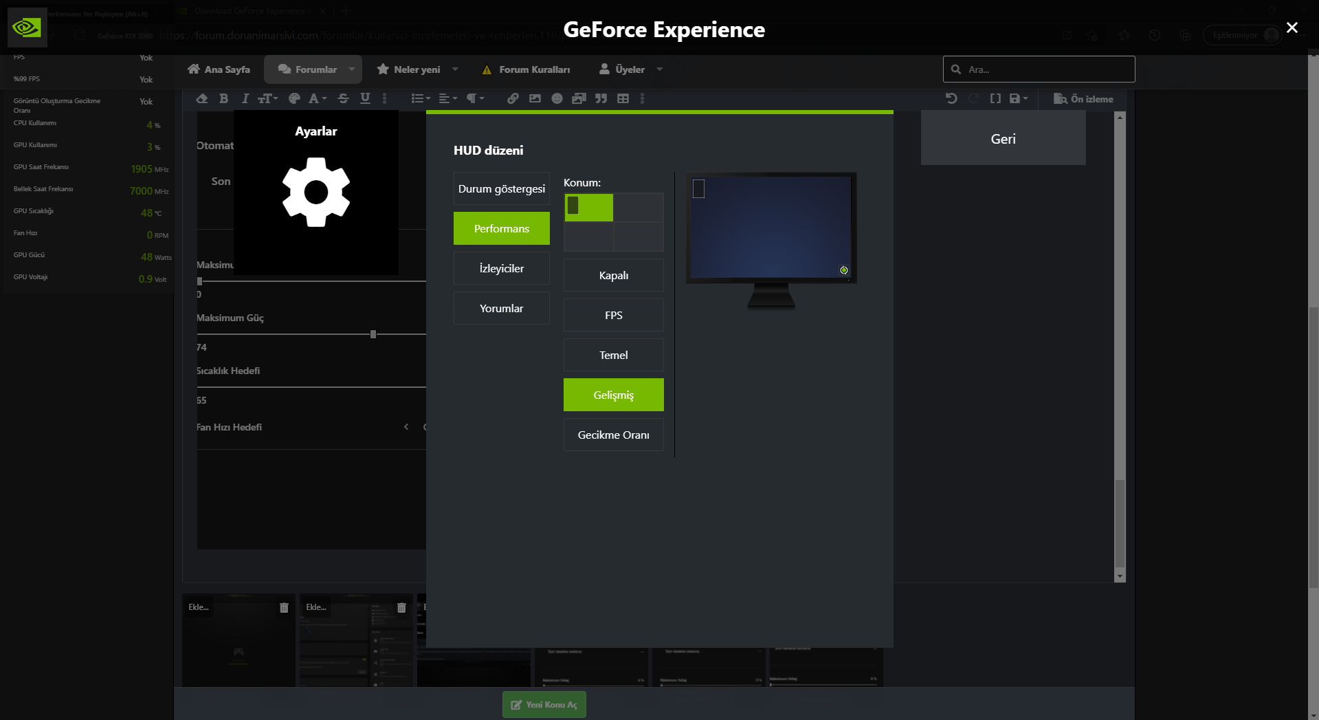Delete the leftmost attachment via trash icon
Screen dimensions: 1319x720
point(284,607)
